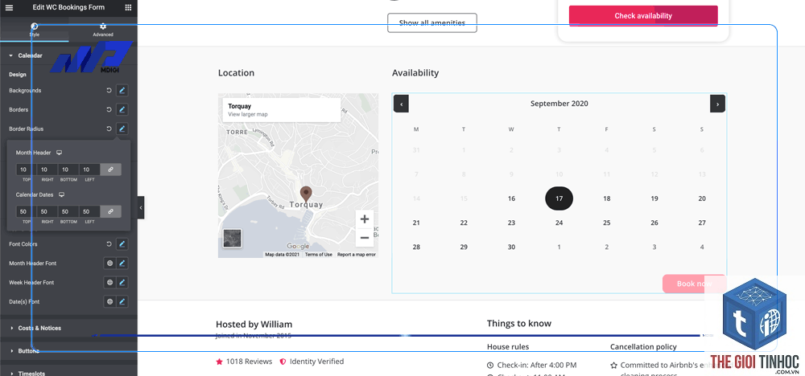805x376 pixels.
Task: Edit Backgrounds with the pencil icon
Action: pos(122,91)
